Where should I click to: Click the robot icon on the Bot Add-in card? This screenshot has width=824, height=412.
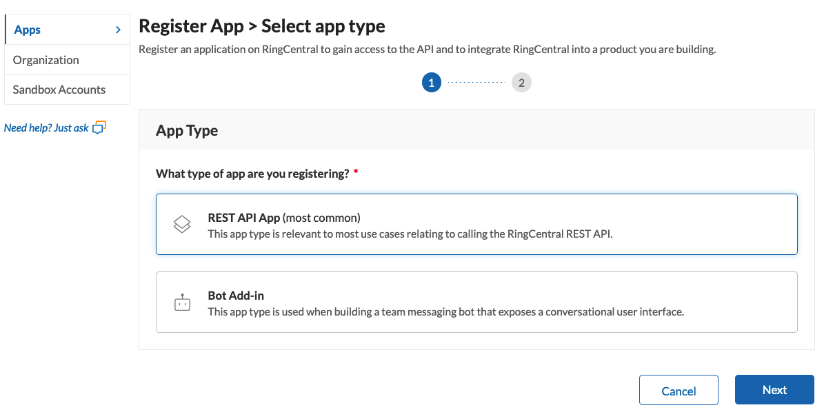tap(182, 301)
